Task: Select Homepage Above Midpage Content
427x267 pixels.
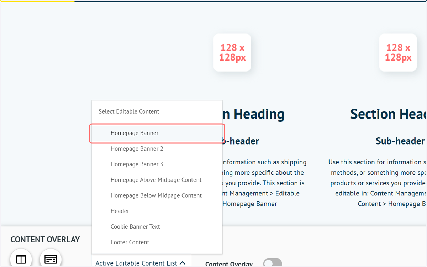Action: pyautogui.click(x=157, y=180)
